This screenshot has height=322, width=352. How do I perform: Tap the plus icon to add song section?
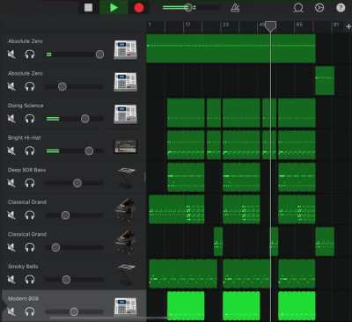348,27
